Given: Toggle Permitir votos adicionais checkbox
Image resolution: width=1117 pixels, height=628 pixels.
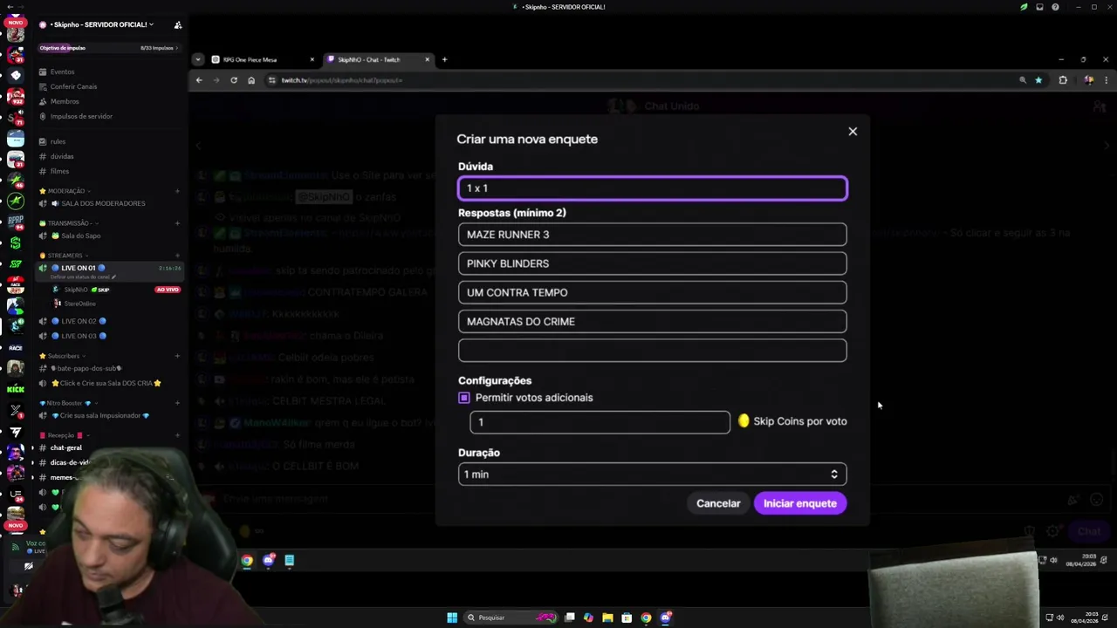Looking at the screenshot, I should click(x=464, y=398).
